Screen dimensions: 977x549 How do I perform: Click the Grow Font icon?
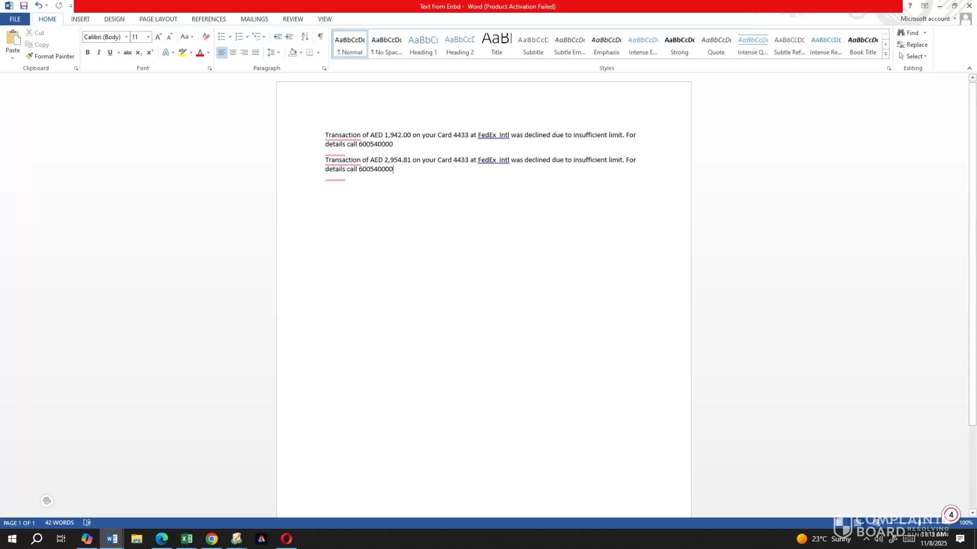pos(158,37)
